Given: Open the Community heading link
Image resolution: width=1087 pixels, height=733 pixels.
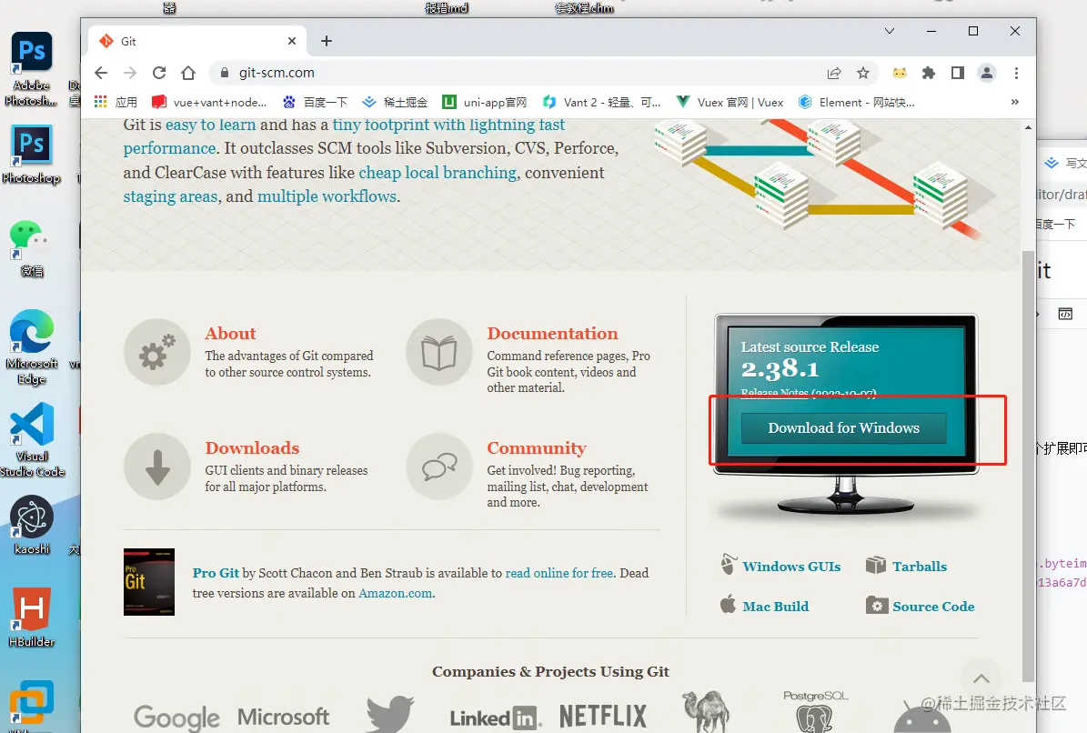Looking at the screenshot, I should click(537, 448).
